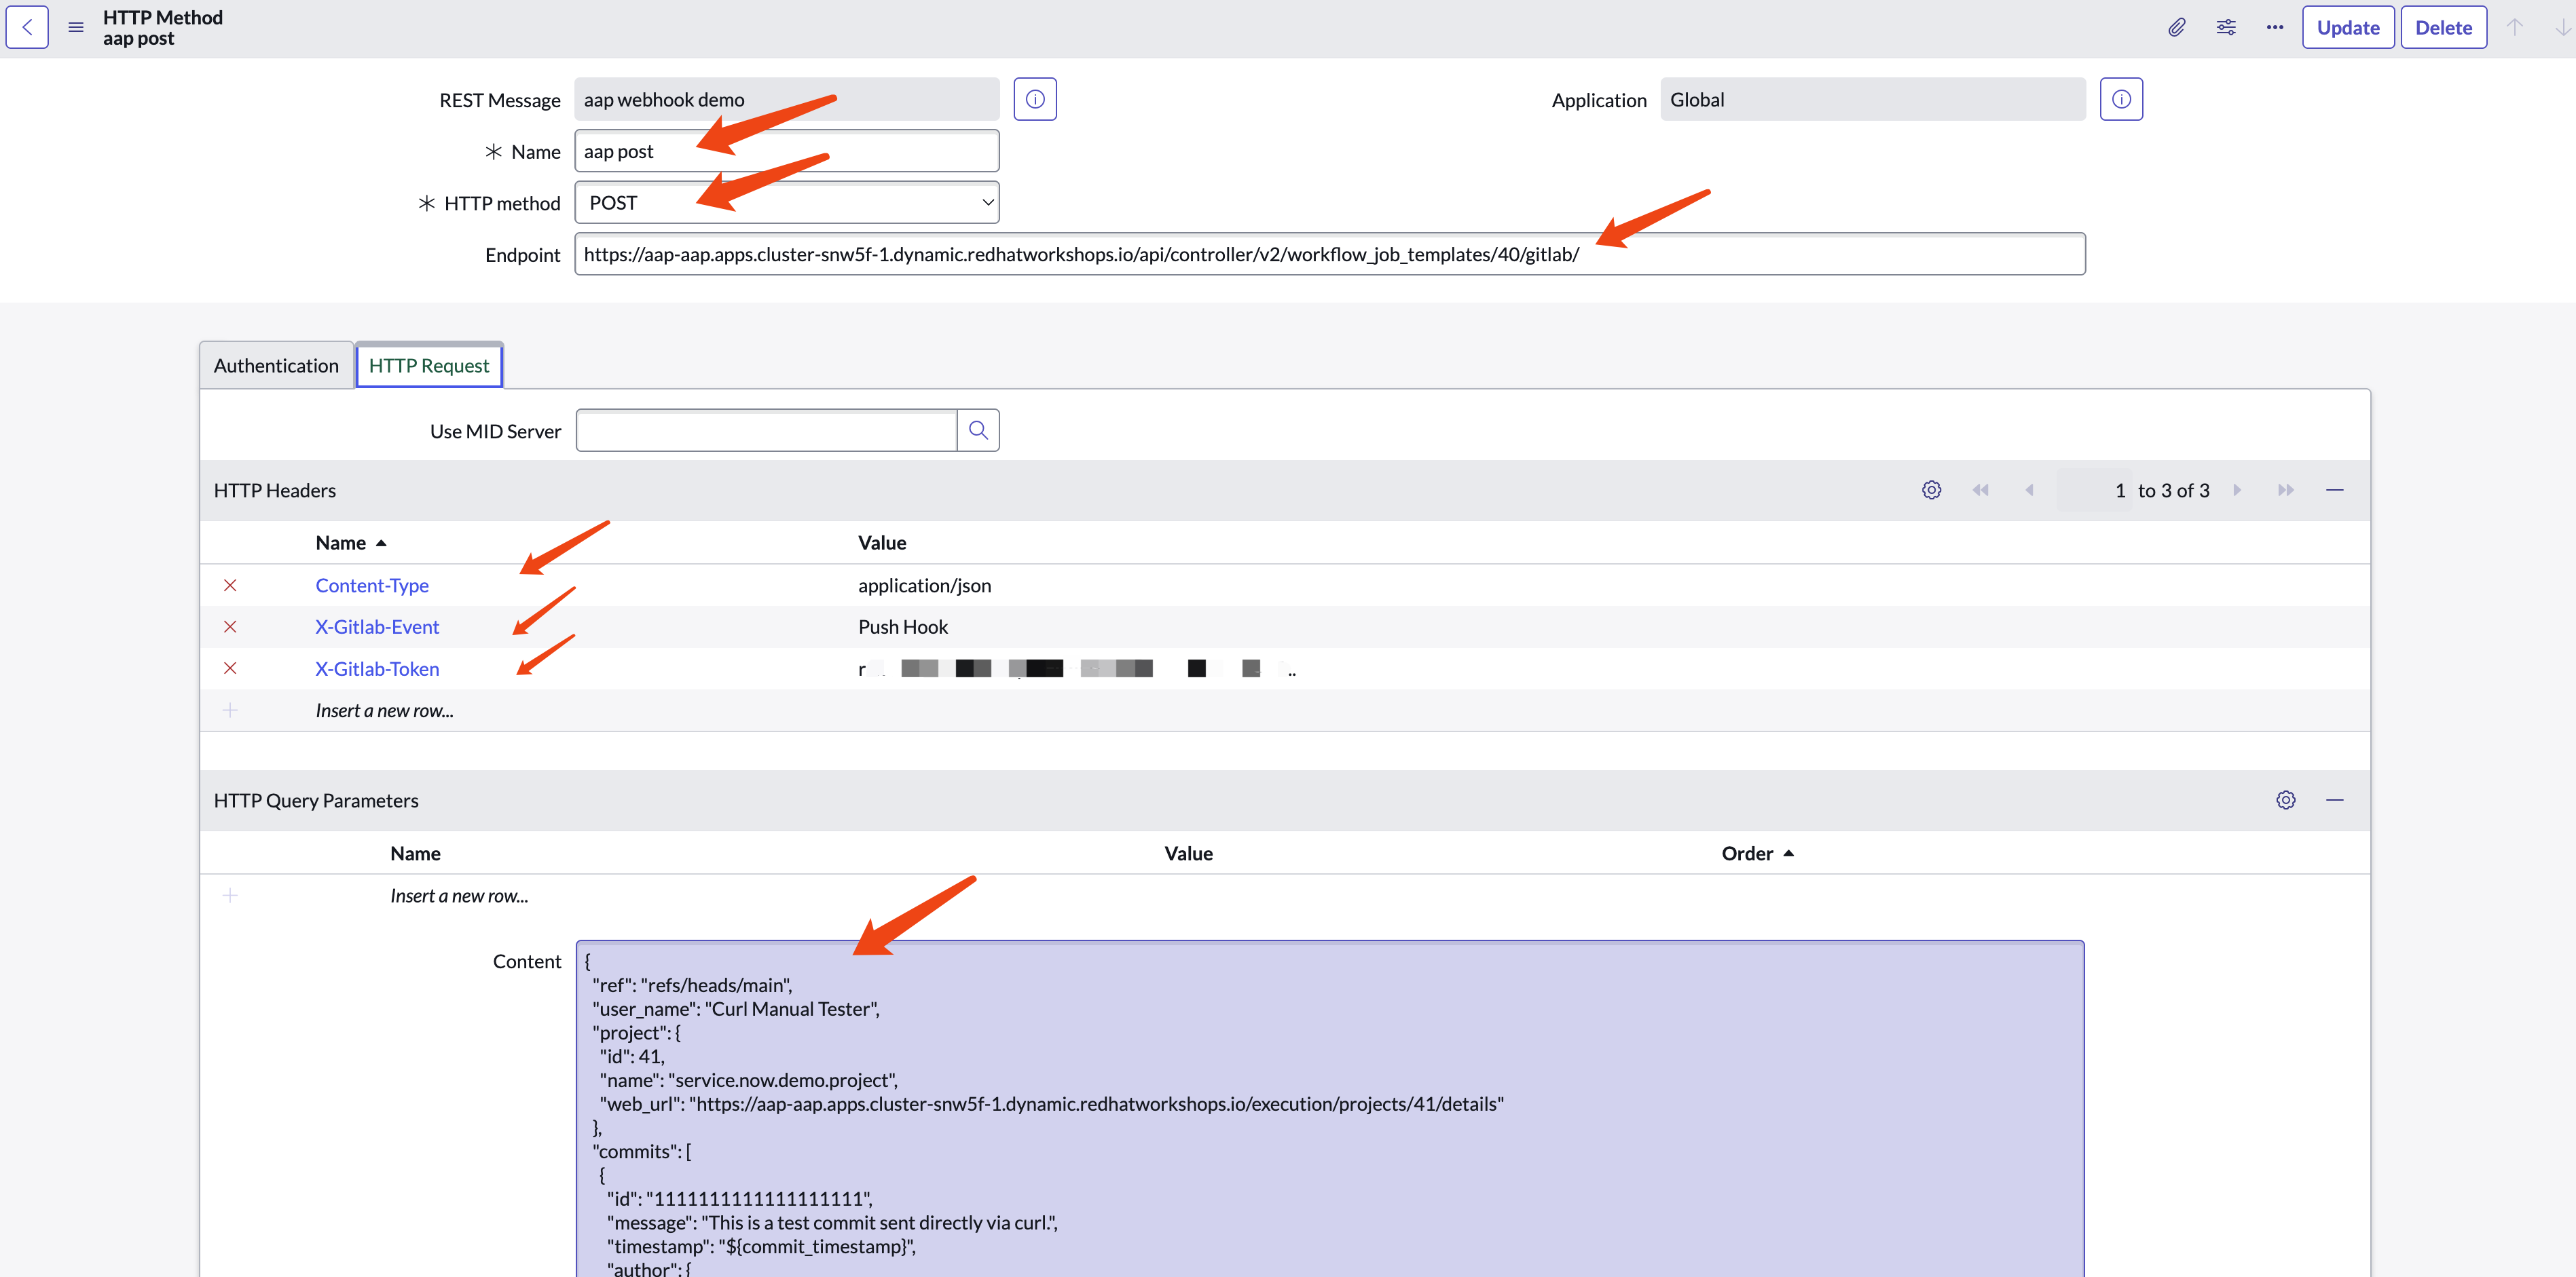
Task: Remove the X-Gitlab-Token header row
Action: [x=230, y=668]
